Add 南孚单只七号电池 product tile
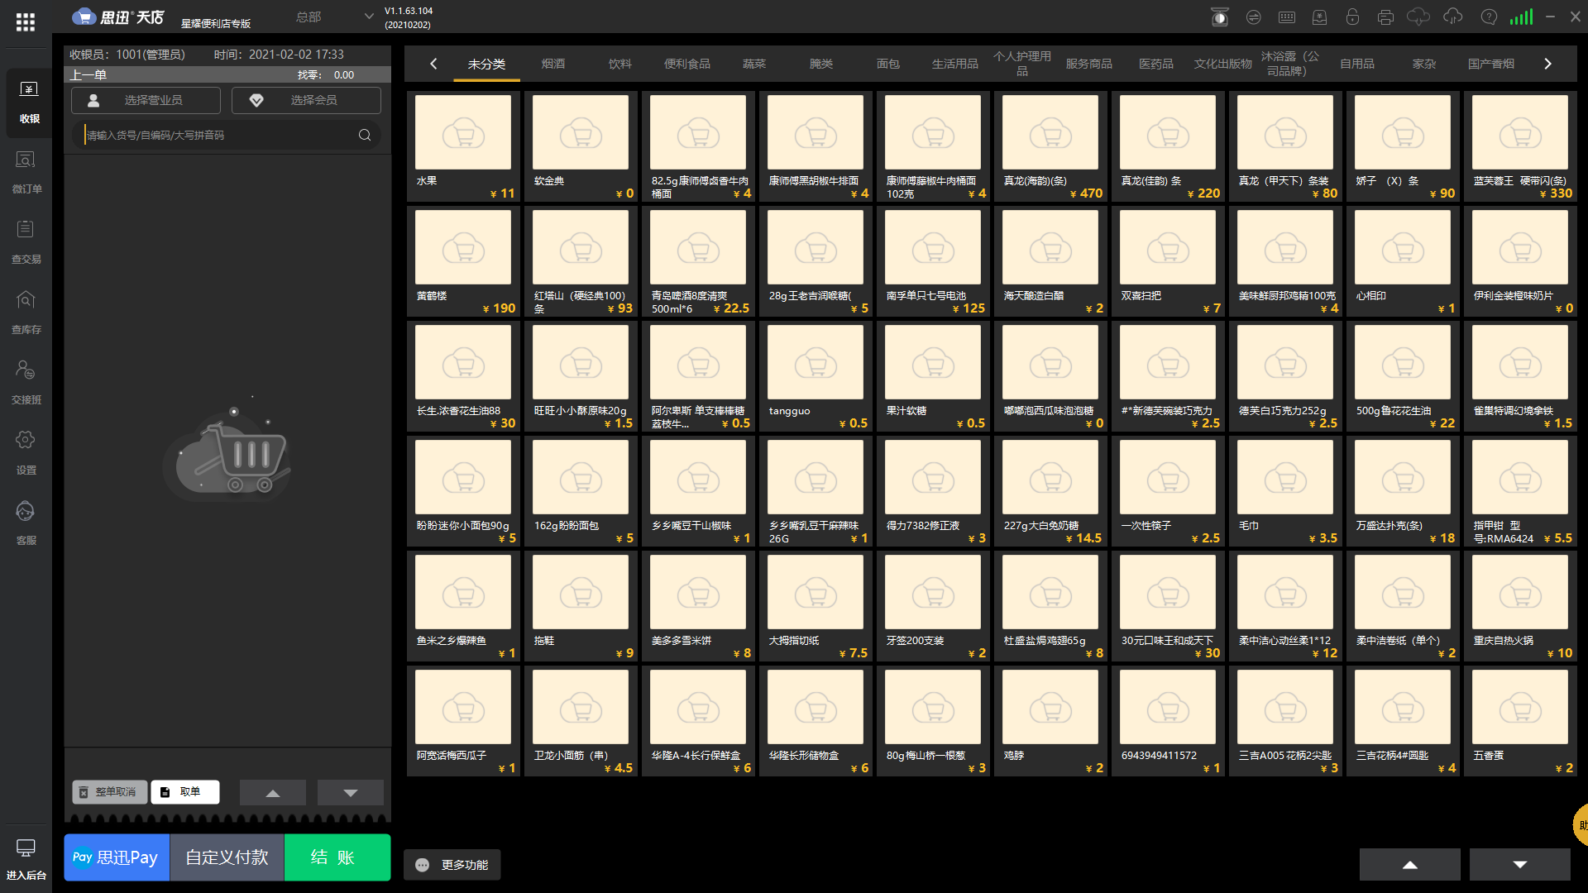The height and width of the screenshot is (893, 1588). [933, 261]
